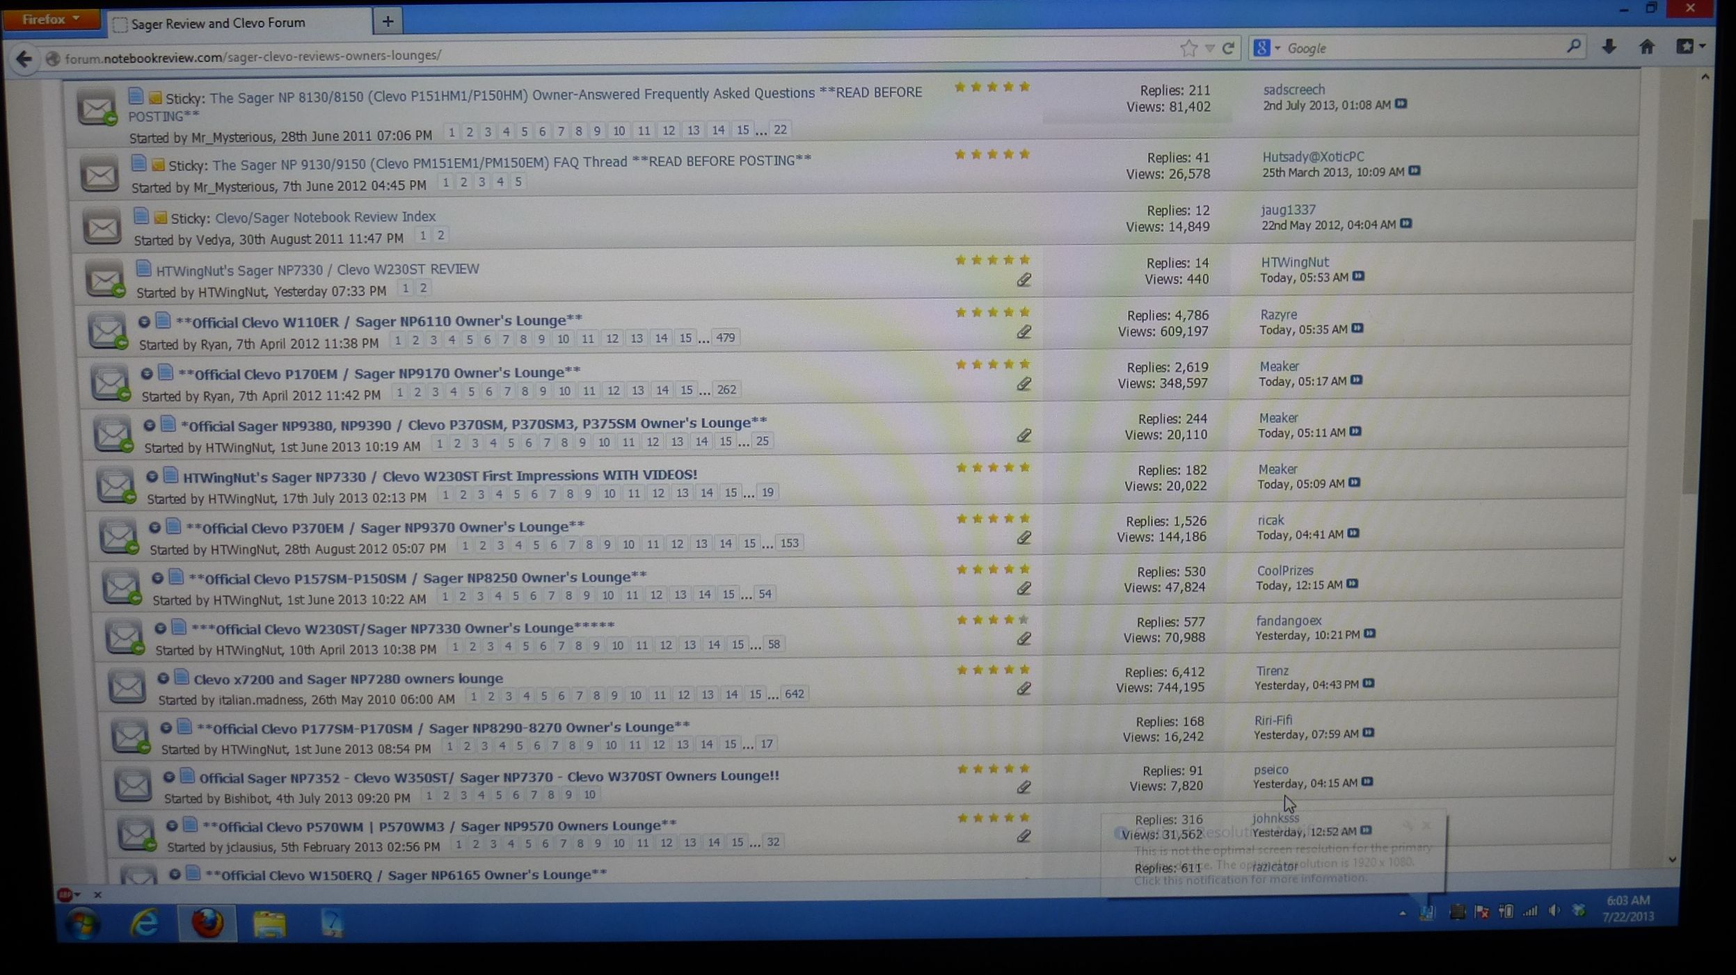Go to last post by Razyre icon
1736x975 pixels.
1357,328
